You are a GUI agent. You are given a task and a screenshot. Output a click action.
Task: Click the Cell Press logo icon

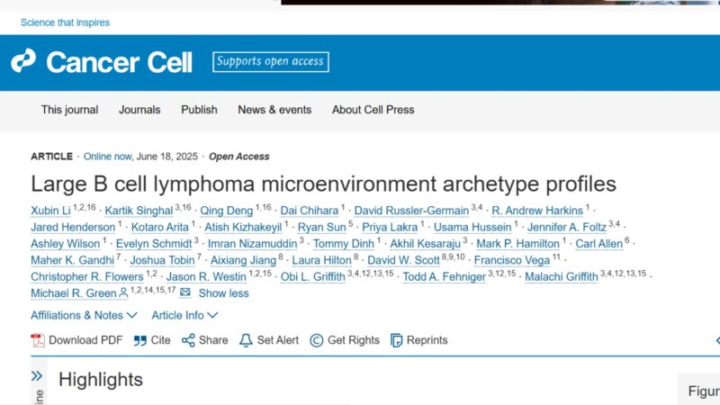click(23, 60)
